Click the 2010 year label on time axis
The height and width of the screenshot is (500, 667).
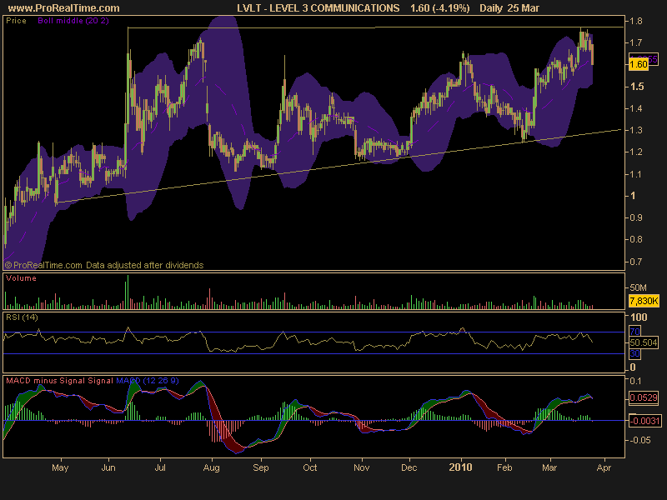click(461, 467)
